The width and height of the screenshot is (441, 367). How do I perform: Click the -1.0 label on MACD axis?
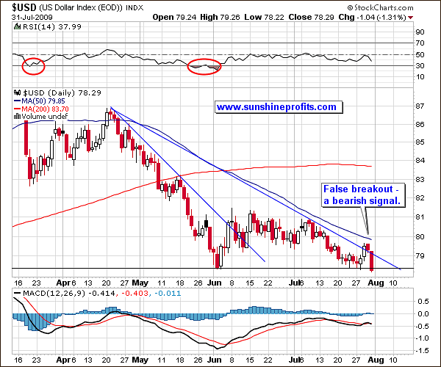click(x=422, y=338)
